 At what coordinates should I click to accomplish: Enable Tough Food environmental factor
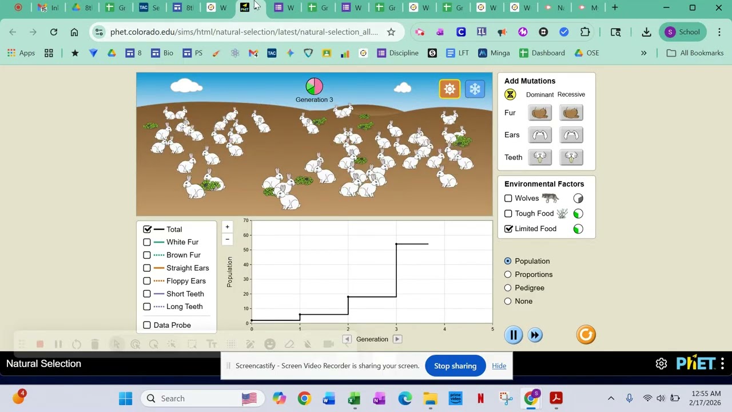coord(508,213)
